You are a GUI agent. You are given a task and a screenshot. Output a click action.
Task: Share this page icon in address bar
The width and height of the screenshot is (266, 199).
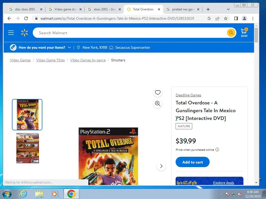(x=217, y=18)
